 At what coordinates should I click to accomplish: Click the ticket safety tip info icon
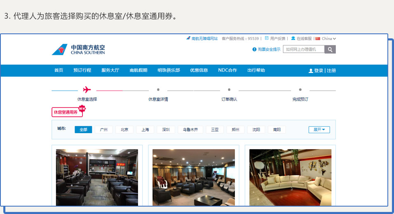tap(254, 49)
